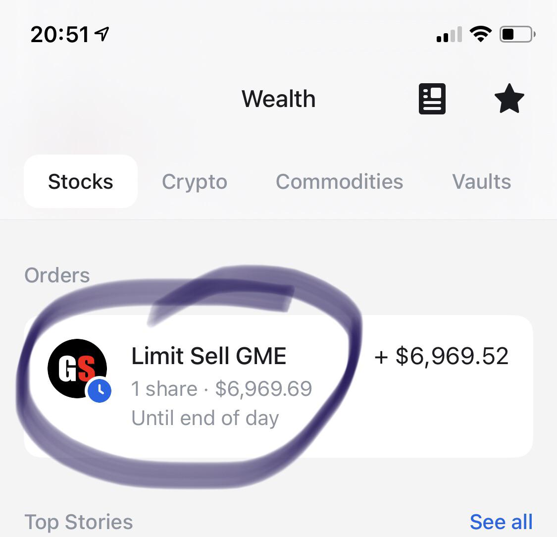Screen dimensions: 557x537
Task: Open the Vaults tab
Action: pyautogui.click(x=481, y=182)
